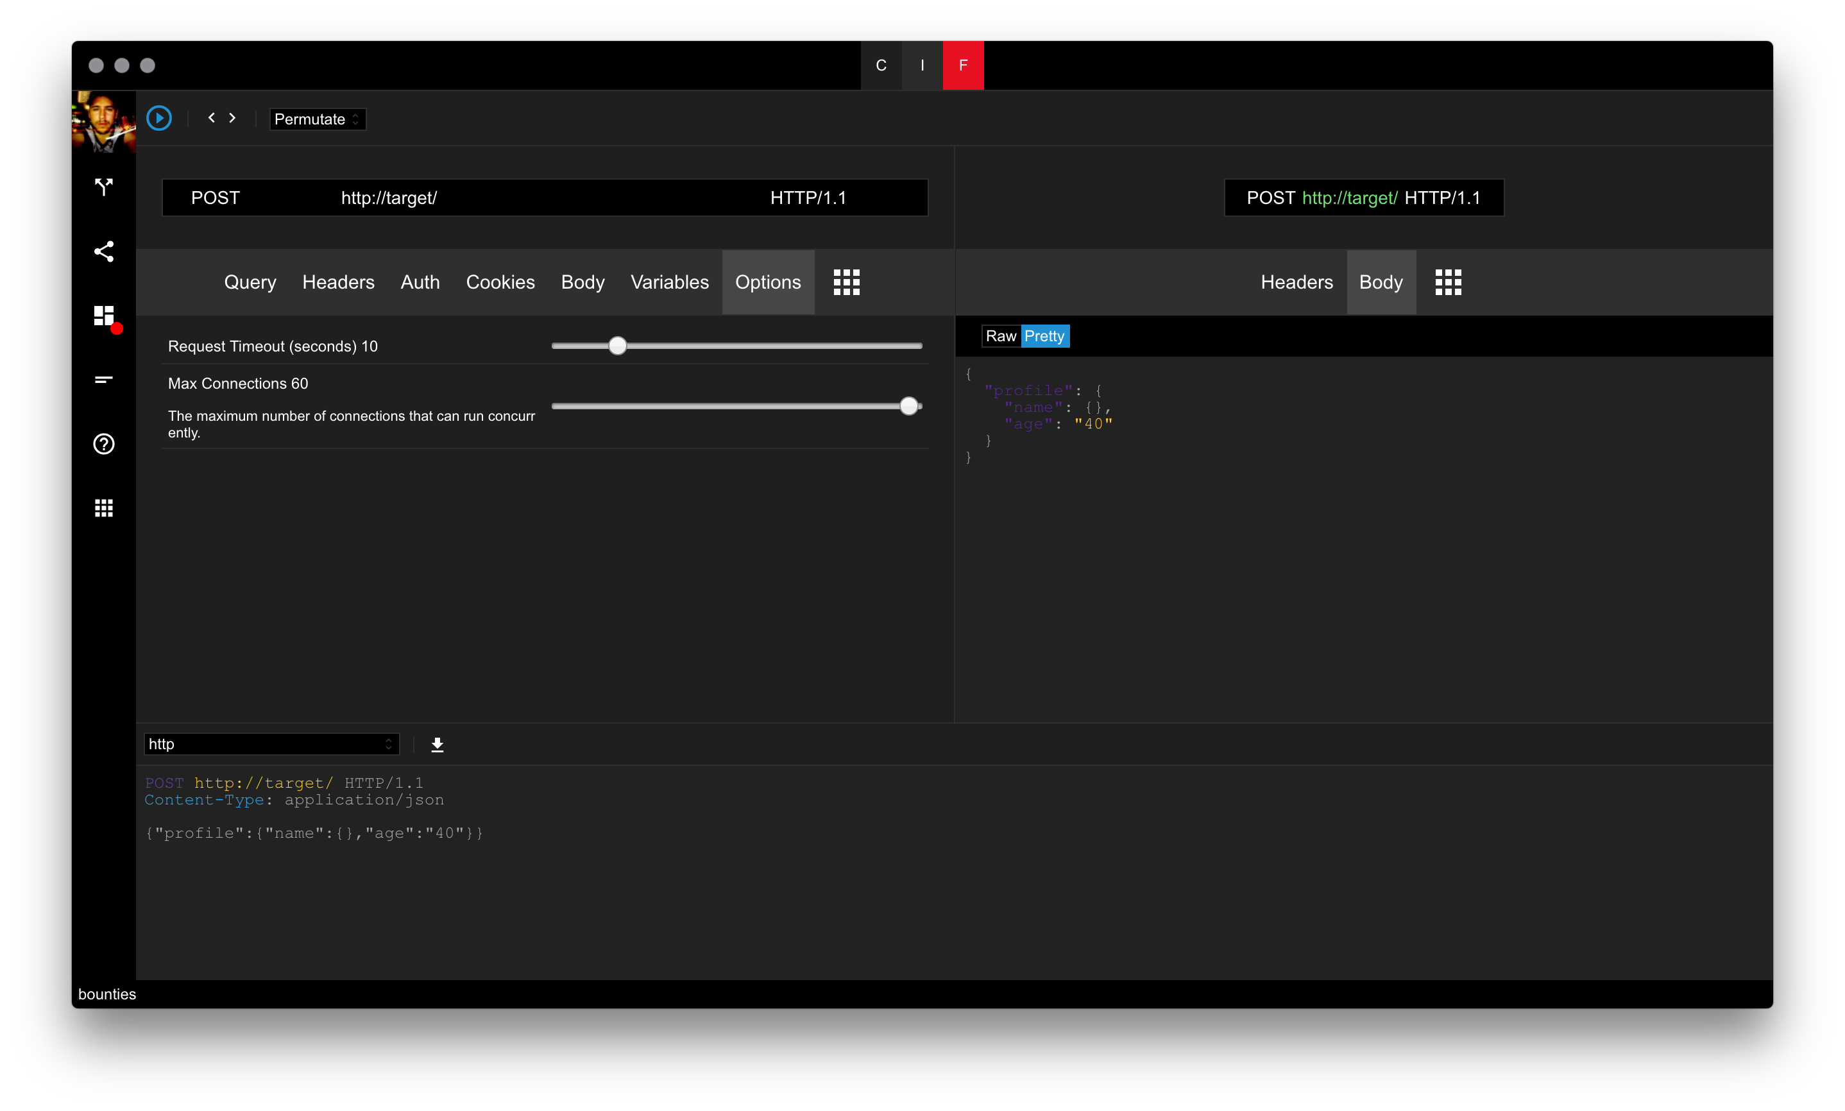This screenshot has height=1111, width=1845.
Task: Click the forward chevron arrow in toolbar
Action: [x=233, y=117]
